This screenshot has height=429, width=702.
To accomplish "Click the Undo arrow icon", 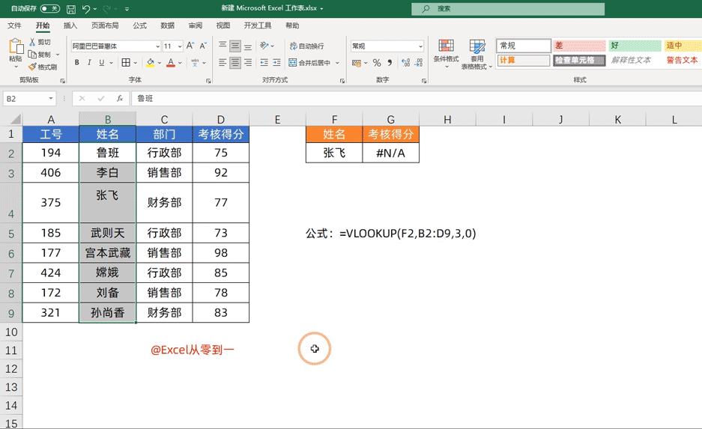I will point(86,8).
